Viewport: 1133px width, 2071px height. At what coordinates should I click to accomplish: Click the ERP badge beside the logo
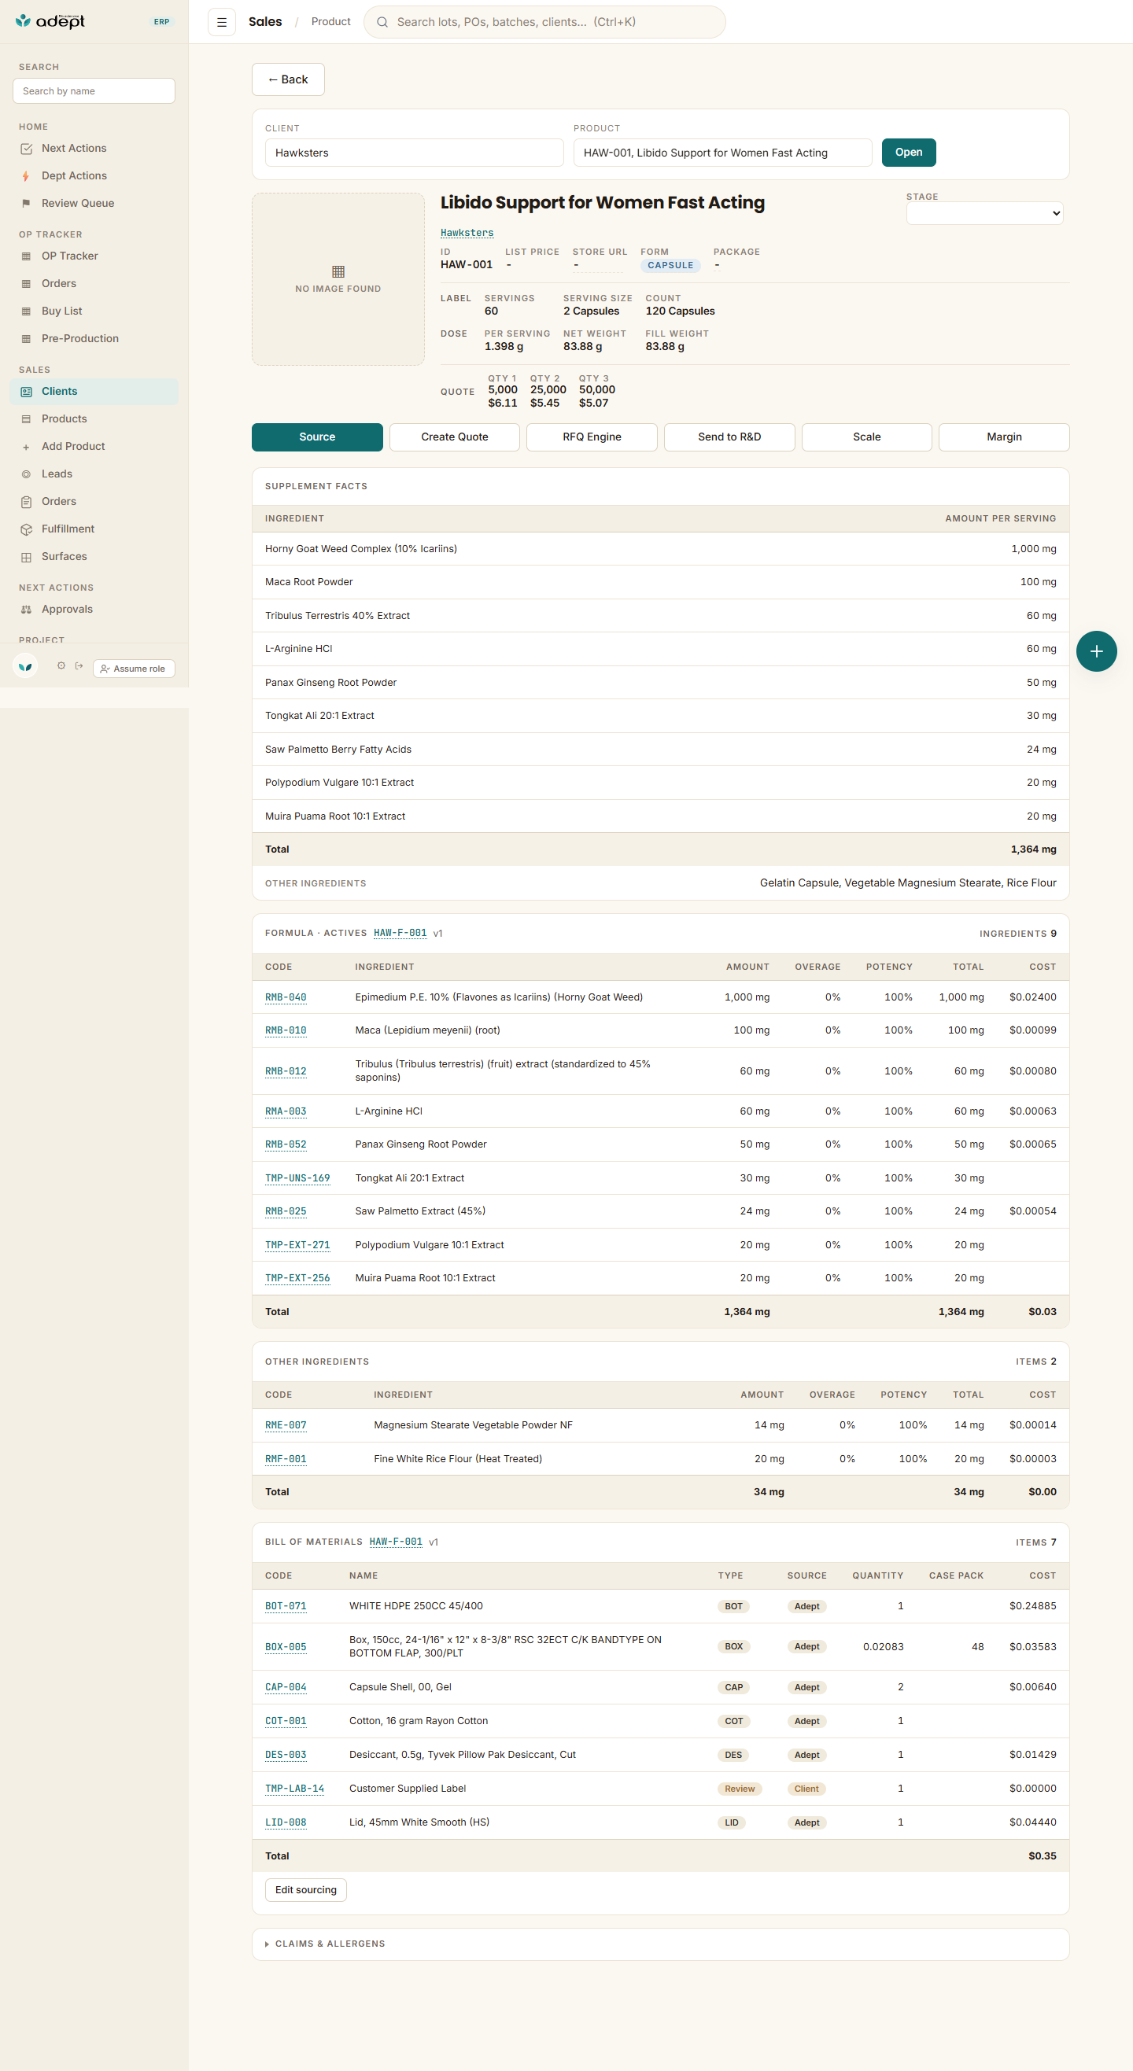pos(161,22)
